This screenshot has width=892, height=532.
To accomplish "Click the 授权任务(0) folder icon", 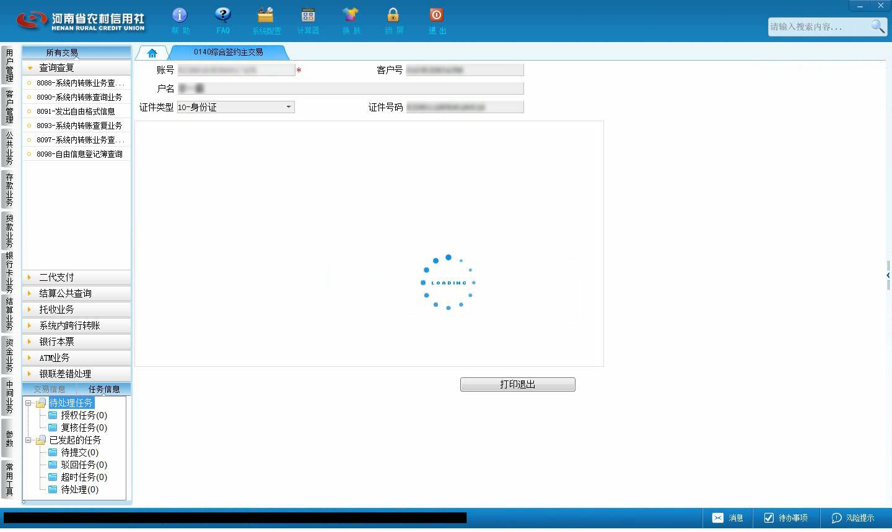I will point(53,415).
